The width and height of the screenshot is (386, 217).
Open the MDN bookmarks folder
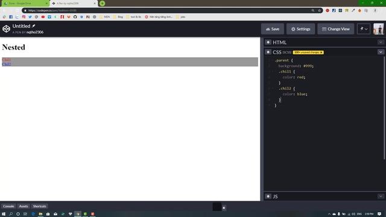click(x=105, y=17)
